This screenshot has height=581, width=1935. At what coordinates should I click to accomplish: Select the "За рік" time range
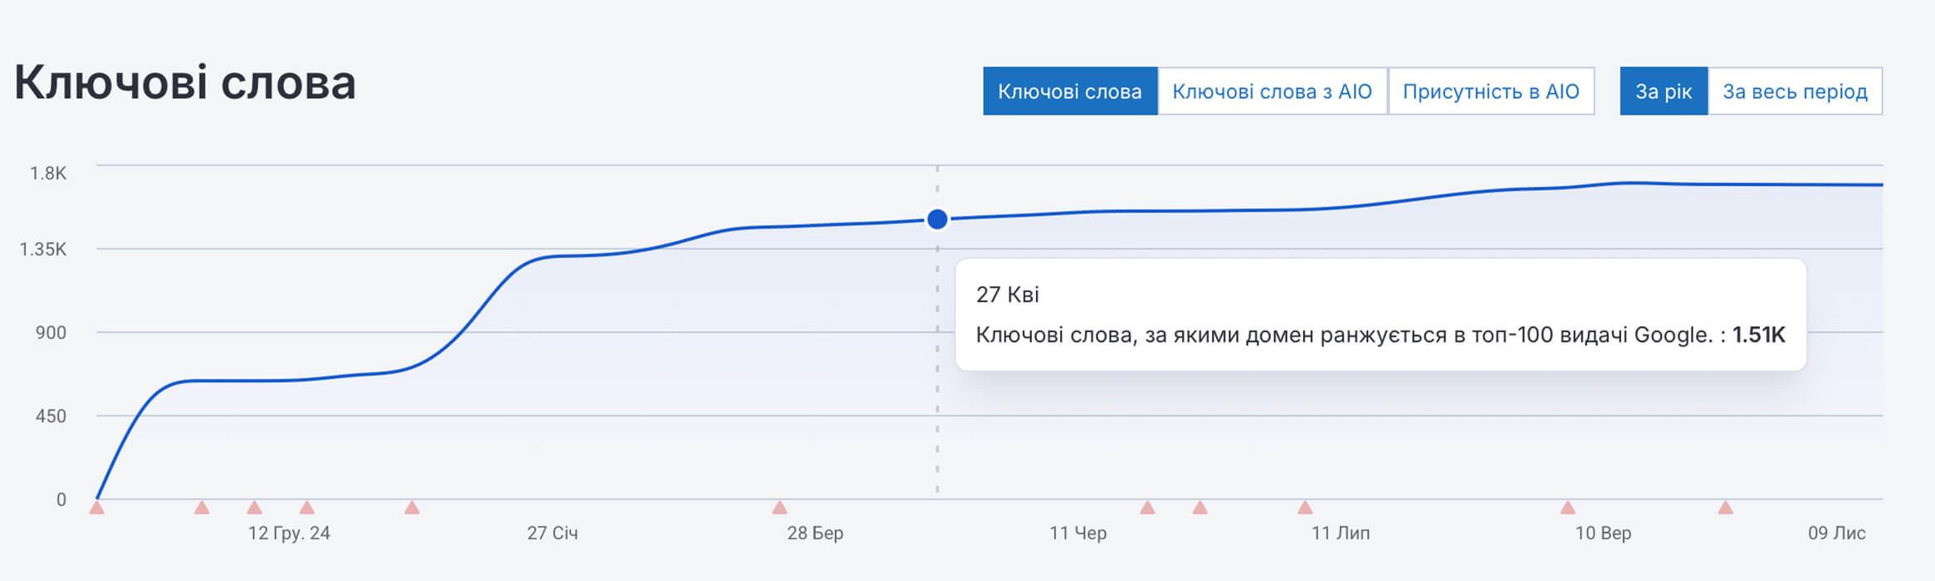pyautogui.click(x=1663, y=91)
